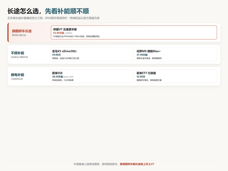228x171 pixels.
Task: Open the 蔚来ES8 card
Action: (91, 76)
